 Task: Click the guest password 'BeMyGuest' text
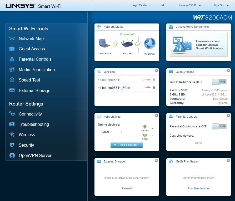pos(220,99)
